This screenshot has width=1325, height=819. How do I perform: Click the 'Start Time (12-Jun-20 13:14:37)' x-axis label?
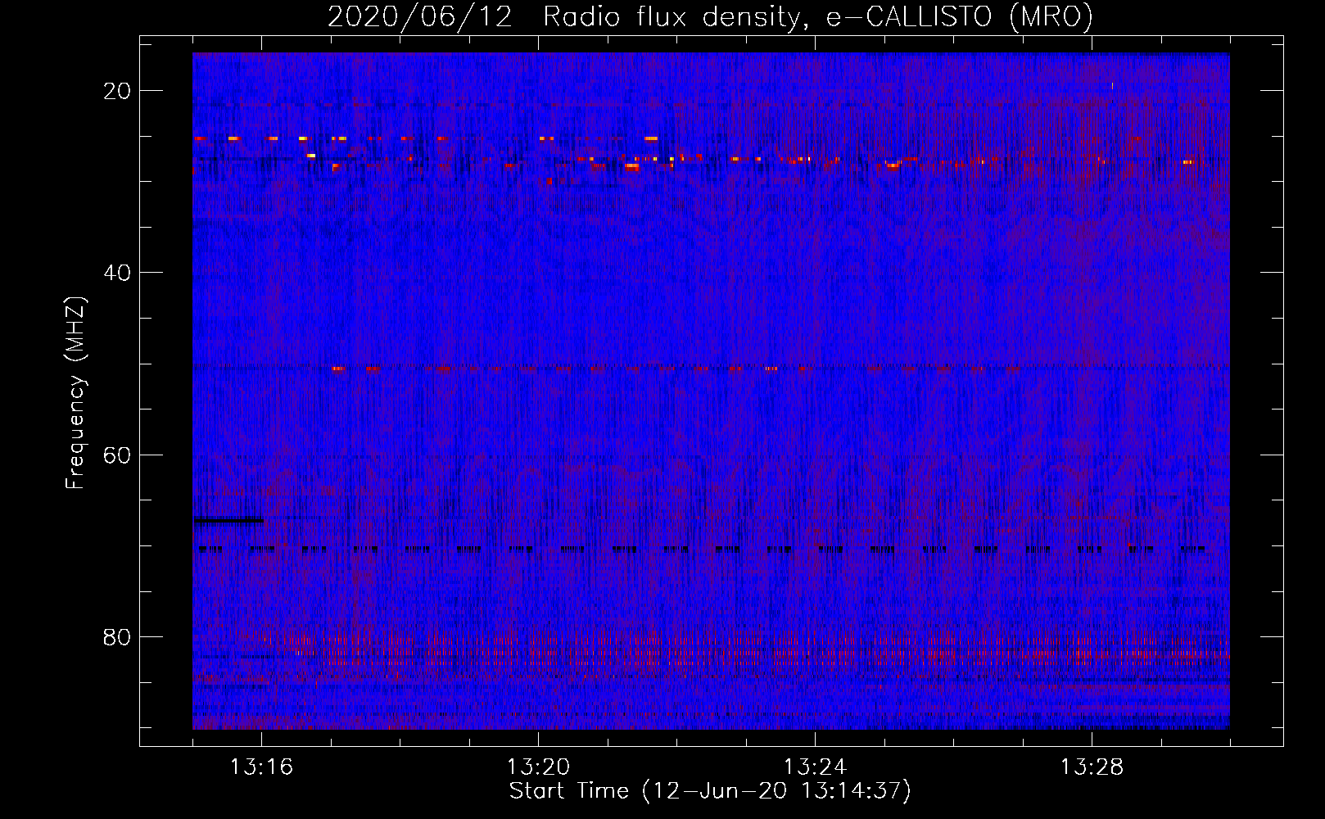710,791
